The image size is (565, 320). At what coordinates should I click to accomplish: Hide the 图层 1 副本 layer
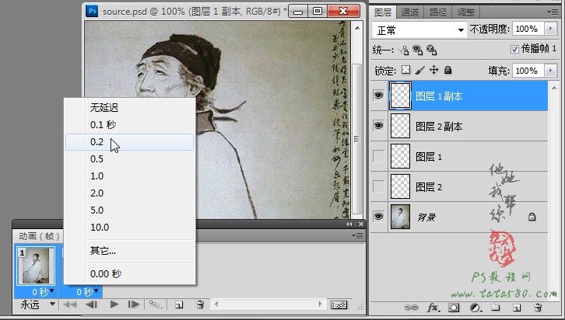coord(378,96)
